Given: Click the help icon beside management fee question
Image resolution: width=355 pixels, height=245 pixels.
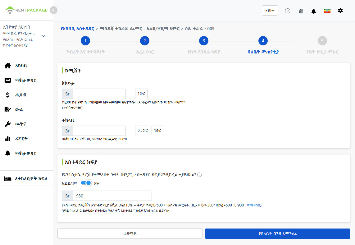Looking at the screenshot, I should tap(199, 175).
